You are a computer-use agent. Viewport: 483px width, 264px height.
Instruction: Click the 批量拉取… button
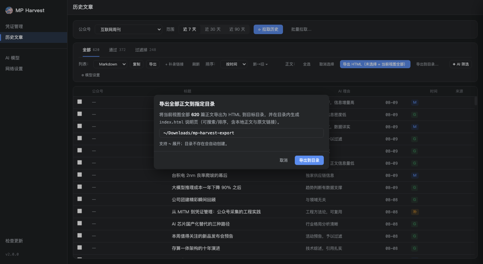coord(301,29)
